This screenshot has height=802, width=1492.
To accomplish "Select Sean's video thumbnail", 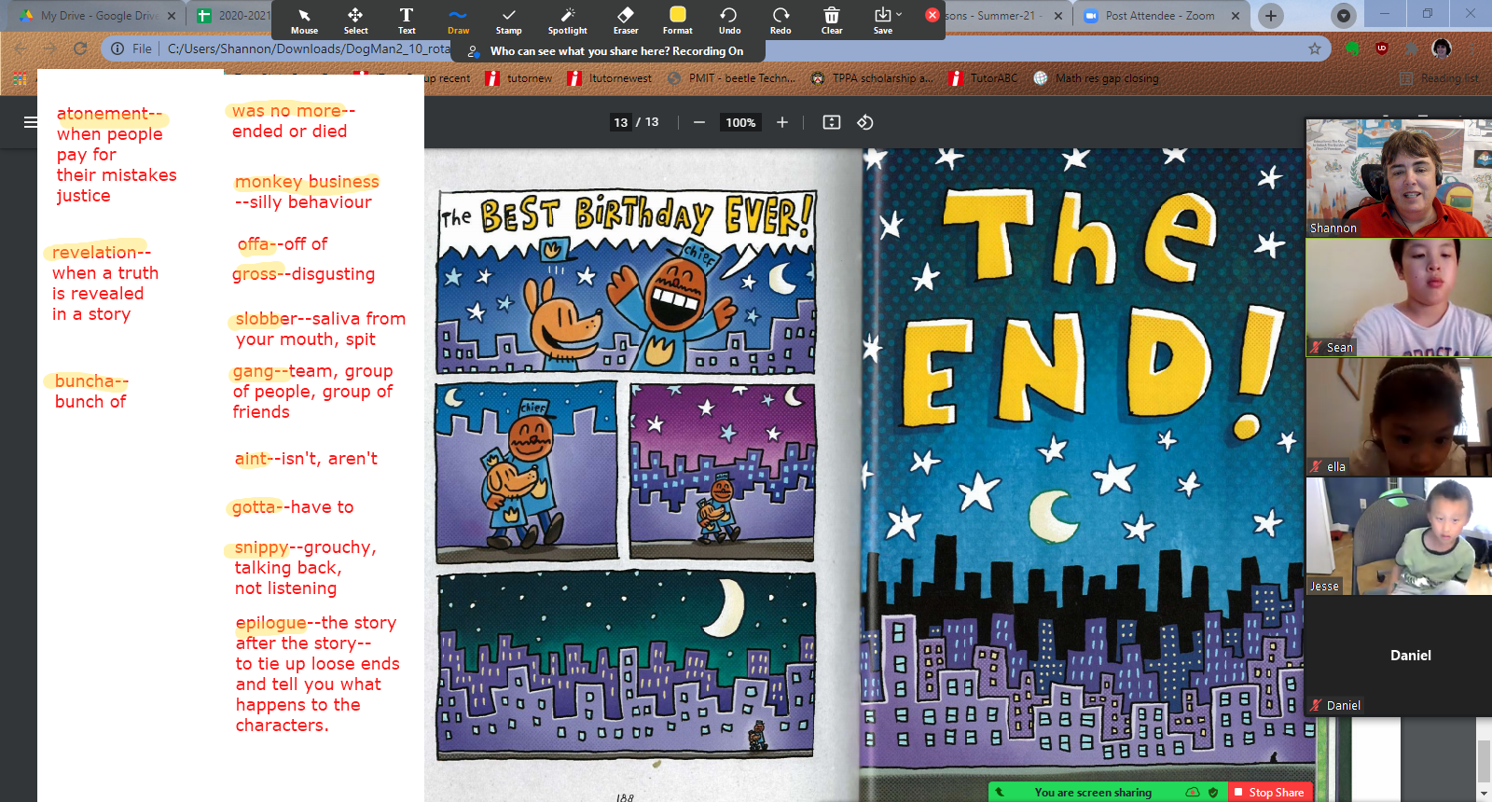I will (x=1399, y=297).
